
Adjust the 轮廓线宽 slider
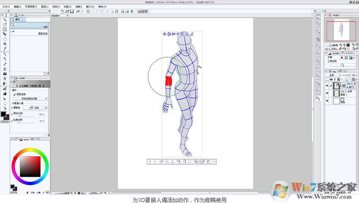click(x=24, y=123)
